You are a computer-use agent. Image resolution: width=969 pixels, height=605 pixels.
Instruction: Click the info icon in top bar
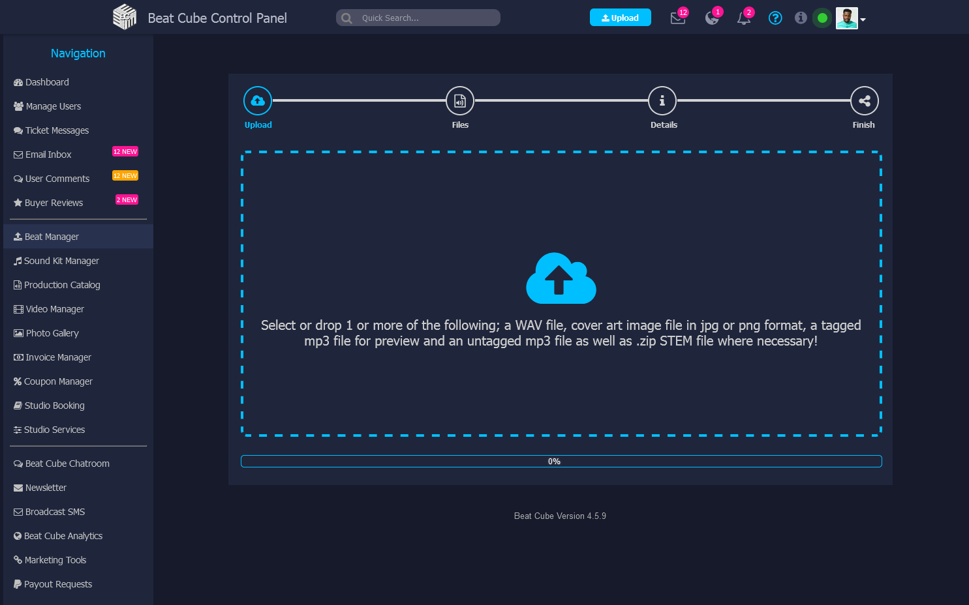(801, 18)
